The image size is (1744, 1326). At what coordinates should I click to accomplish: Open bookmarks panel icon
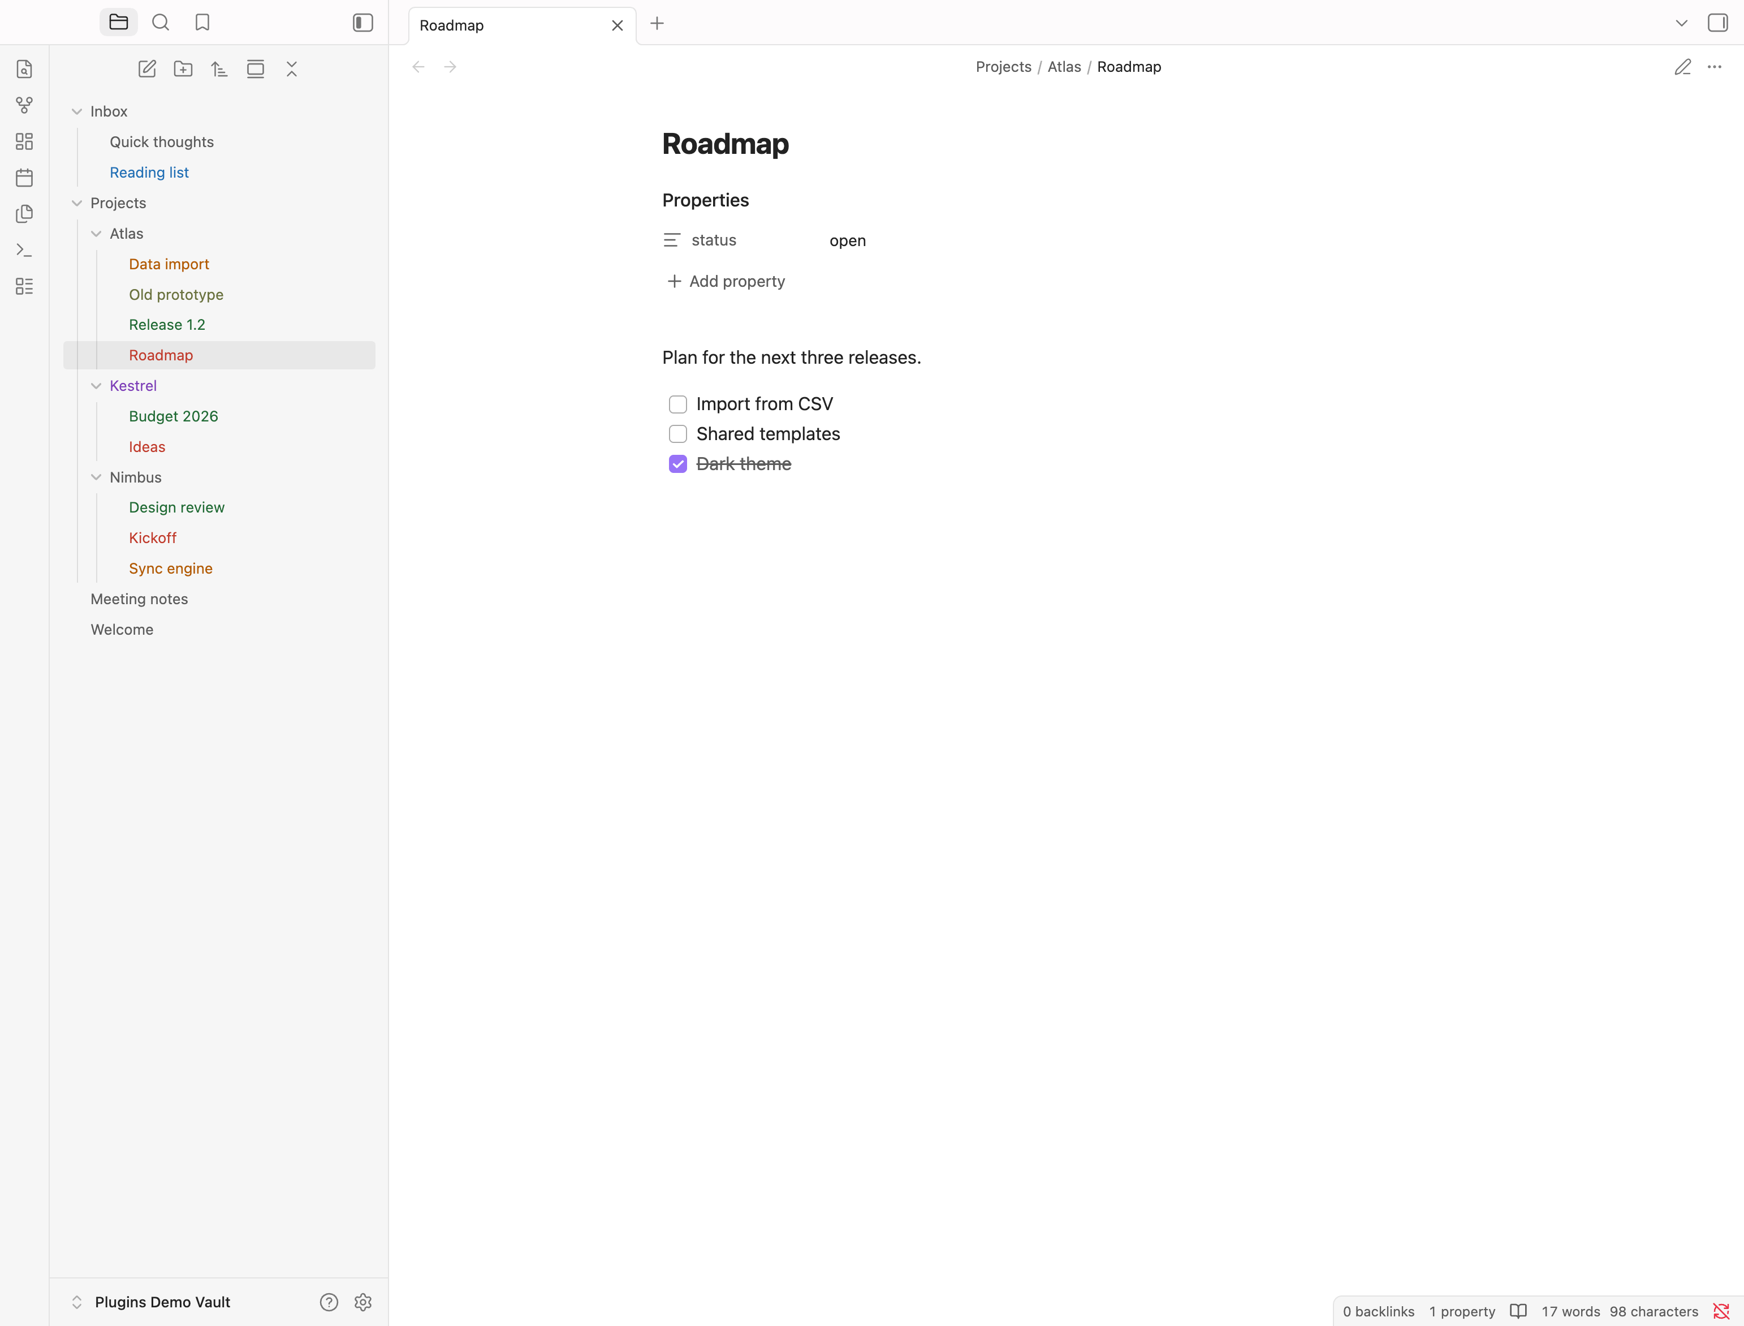point(202,23)
